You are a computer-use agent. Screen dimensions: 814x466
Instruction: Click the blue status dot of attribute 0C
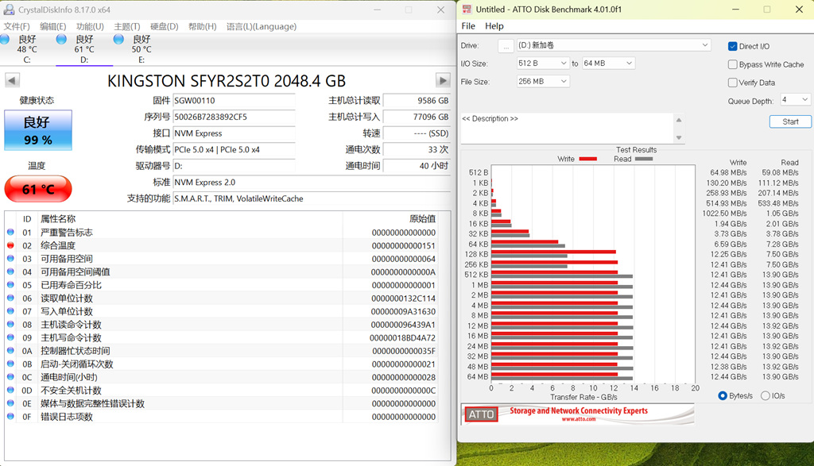[x=10, y=377]
